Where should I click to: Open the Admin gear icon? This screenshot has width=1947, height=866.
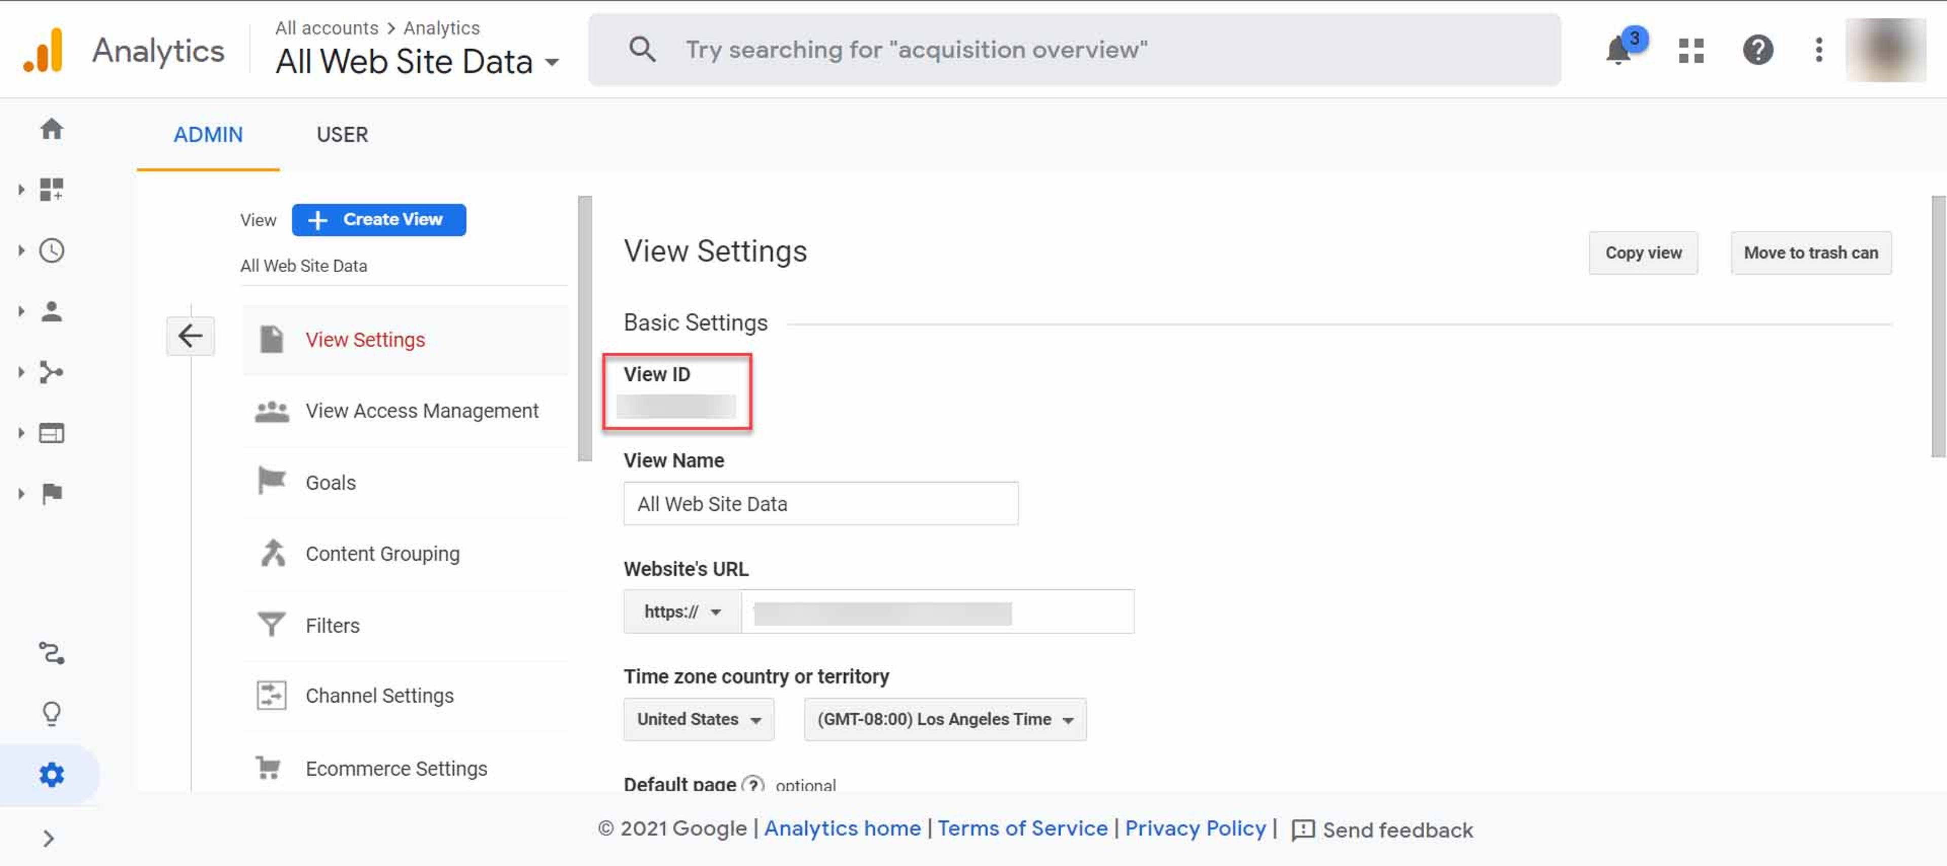coord(51,775)
